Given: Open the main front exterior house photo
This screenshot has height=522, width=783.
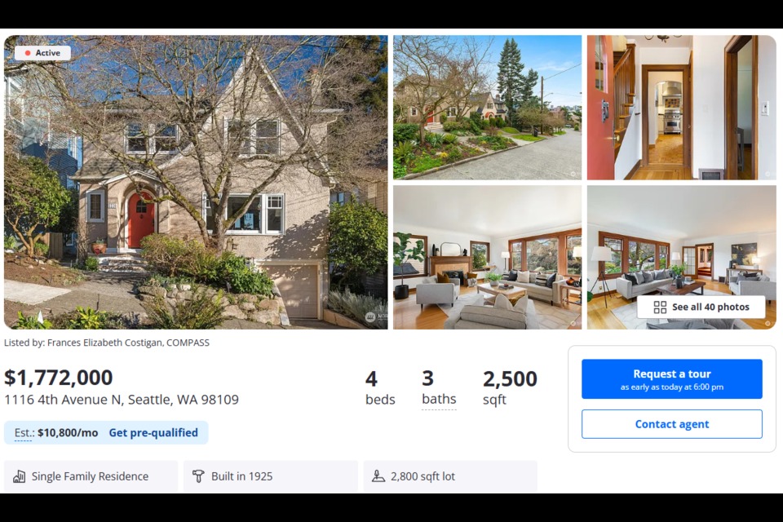Looking at the screenshot, I should (196, 182).
